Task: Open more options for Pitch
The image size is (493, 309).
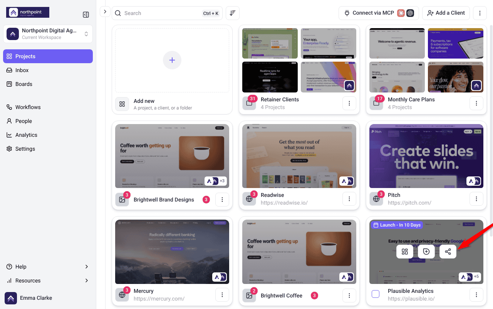Action: pyautogui.click(x=476, y=199)
